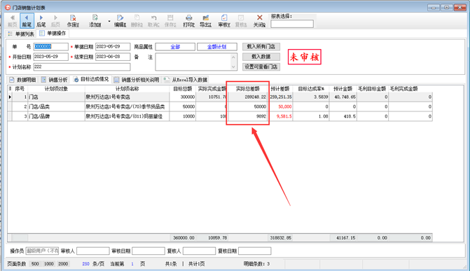Click the 复核人 rechecker field
Viewport: 470px width, 271px height.
click(x=199, y=251)
